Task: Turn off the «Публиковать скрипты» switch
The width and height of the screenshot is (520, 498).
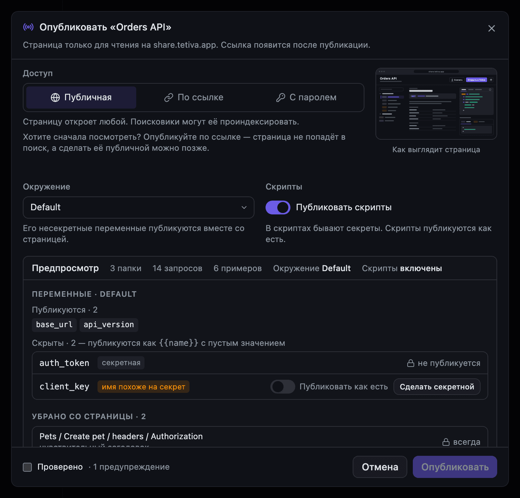Action: 278,207
